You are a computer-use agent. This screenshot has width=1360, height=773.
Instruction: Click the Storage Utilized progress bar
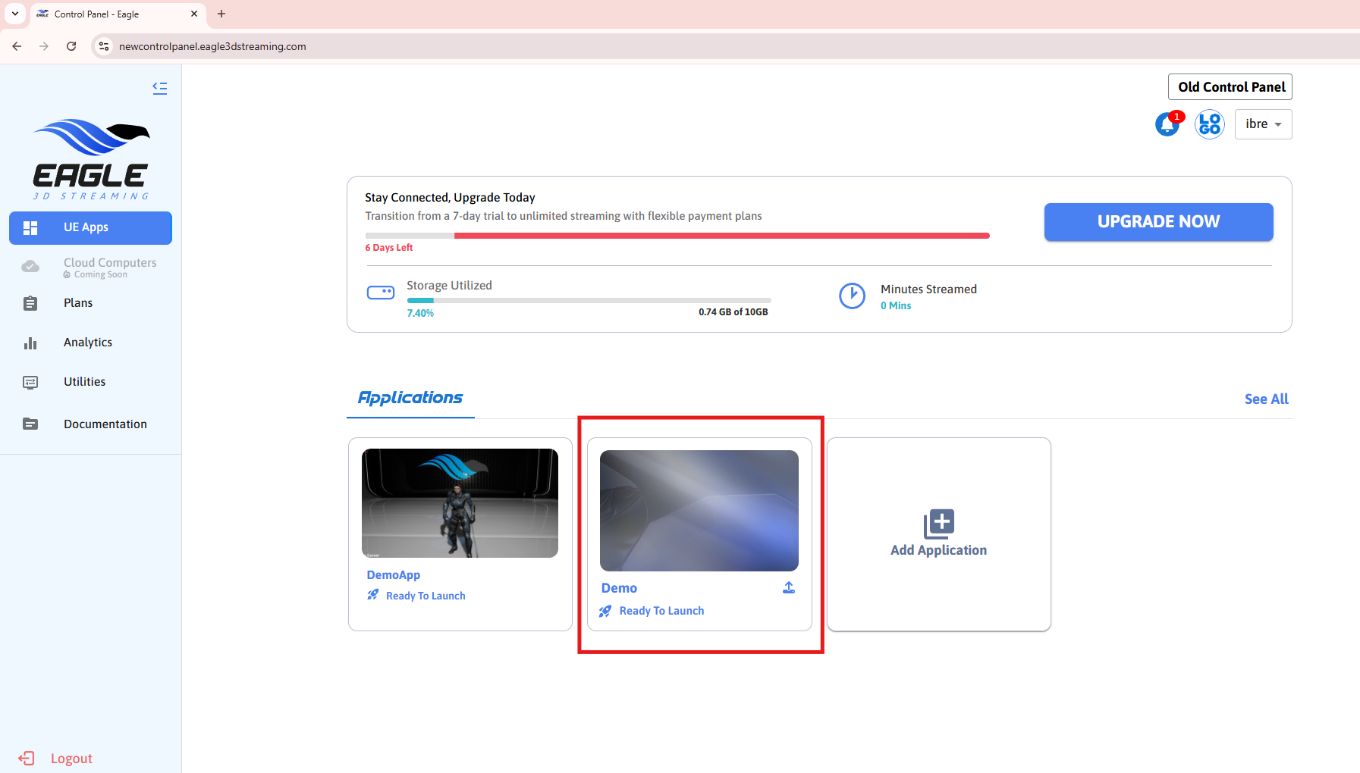click(x=589, y=301)
